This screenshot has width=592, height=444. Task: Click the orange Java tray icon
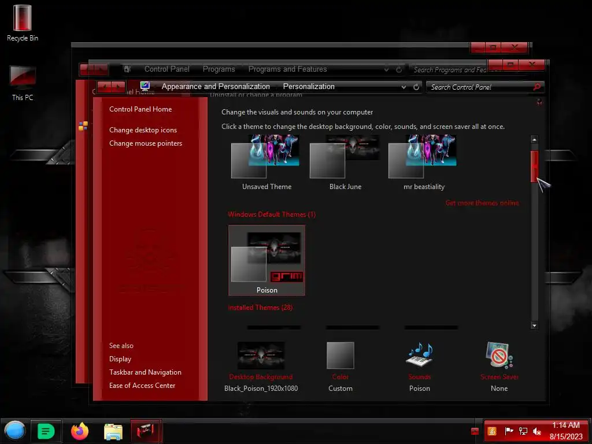coord(492,431)
